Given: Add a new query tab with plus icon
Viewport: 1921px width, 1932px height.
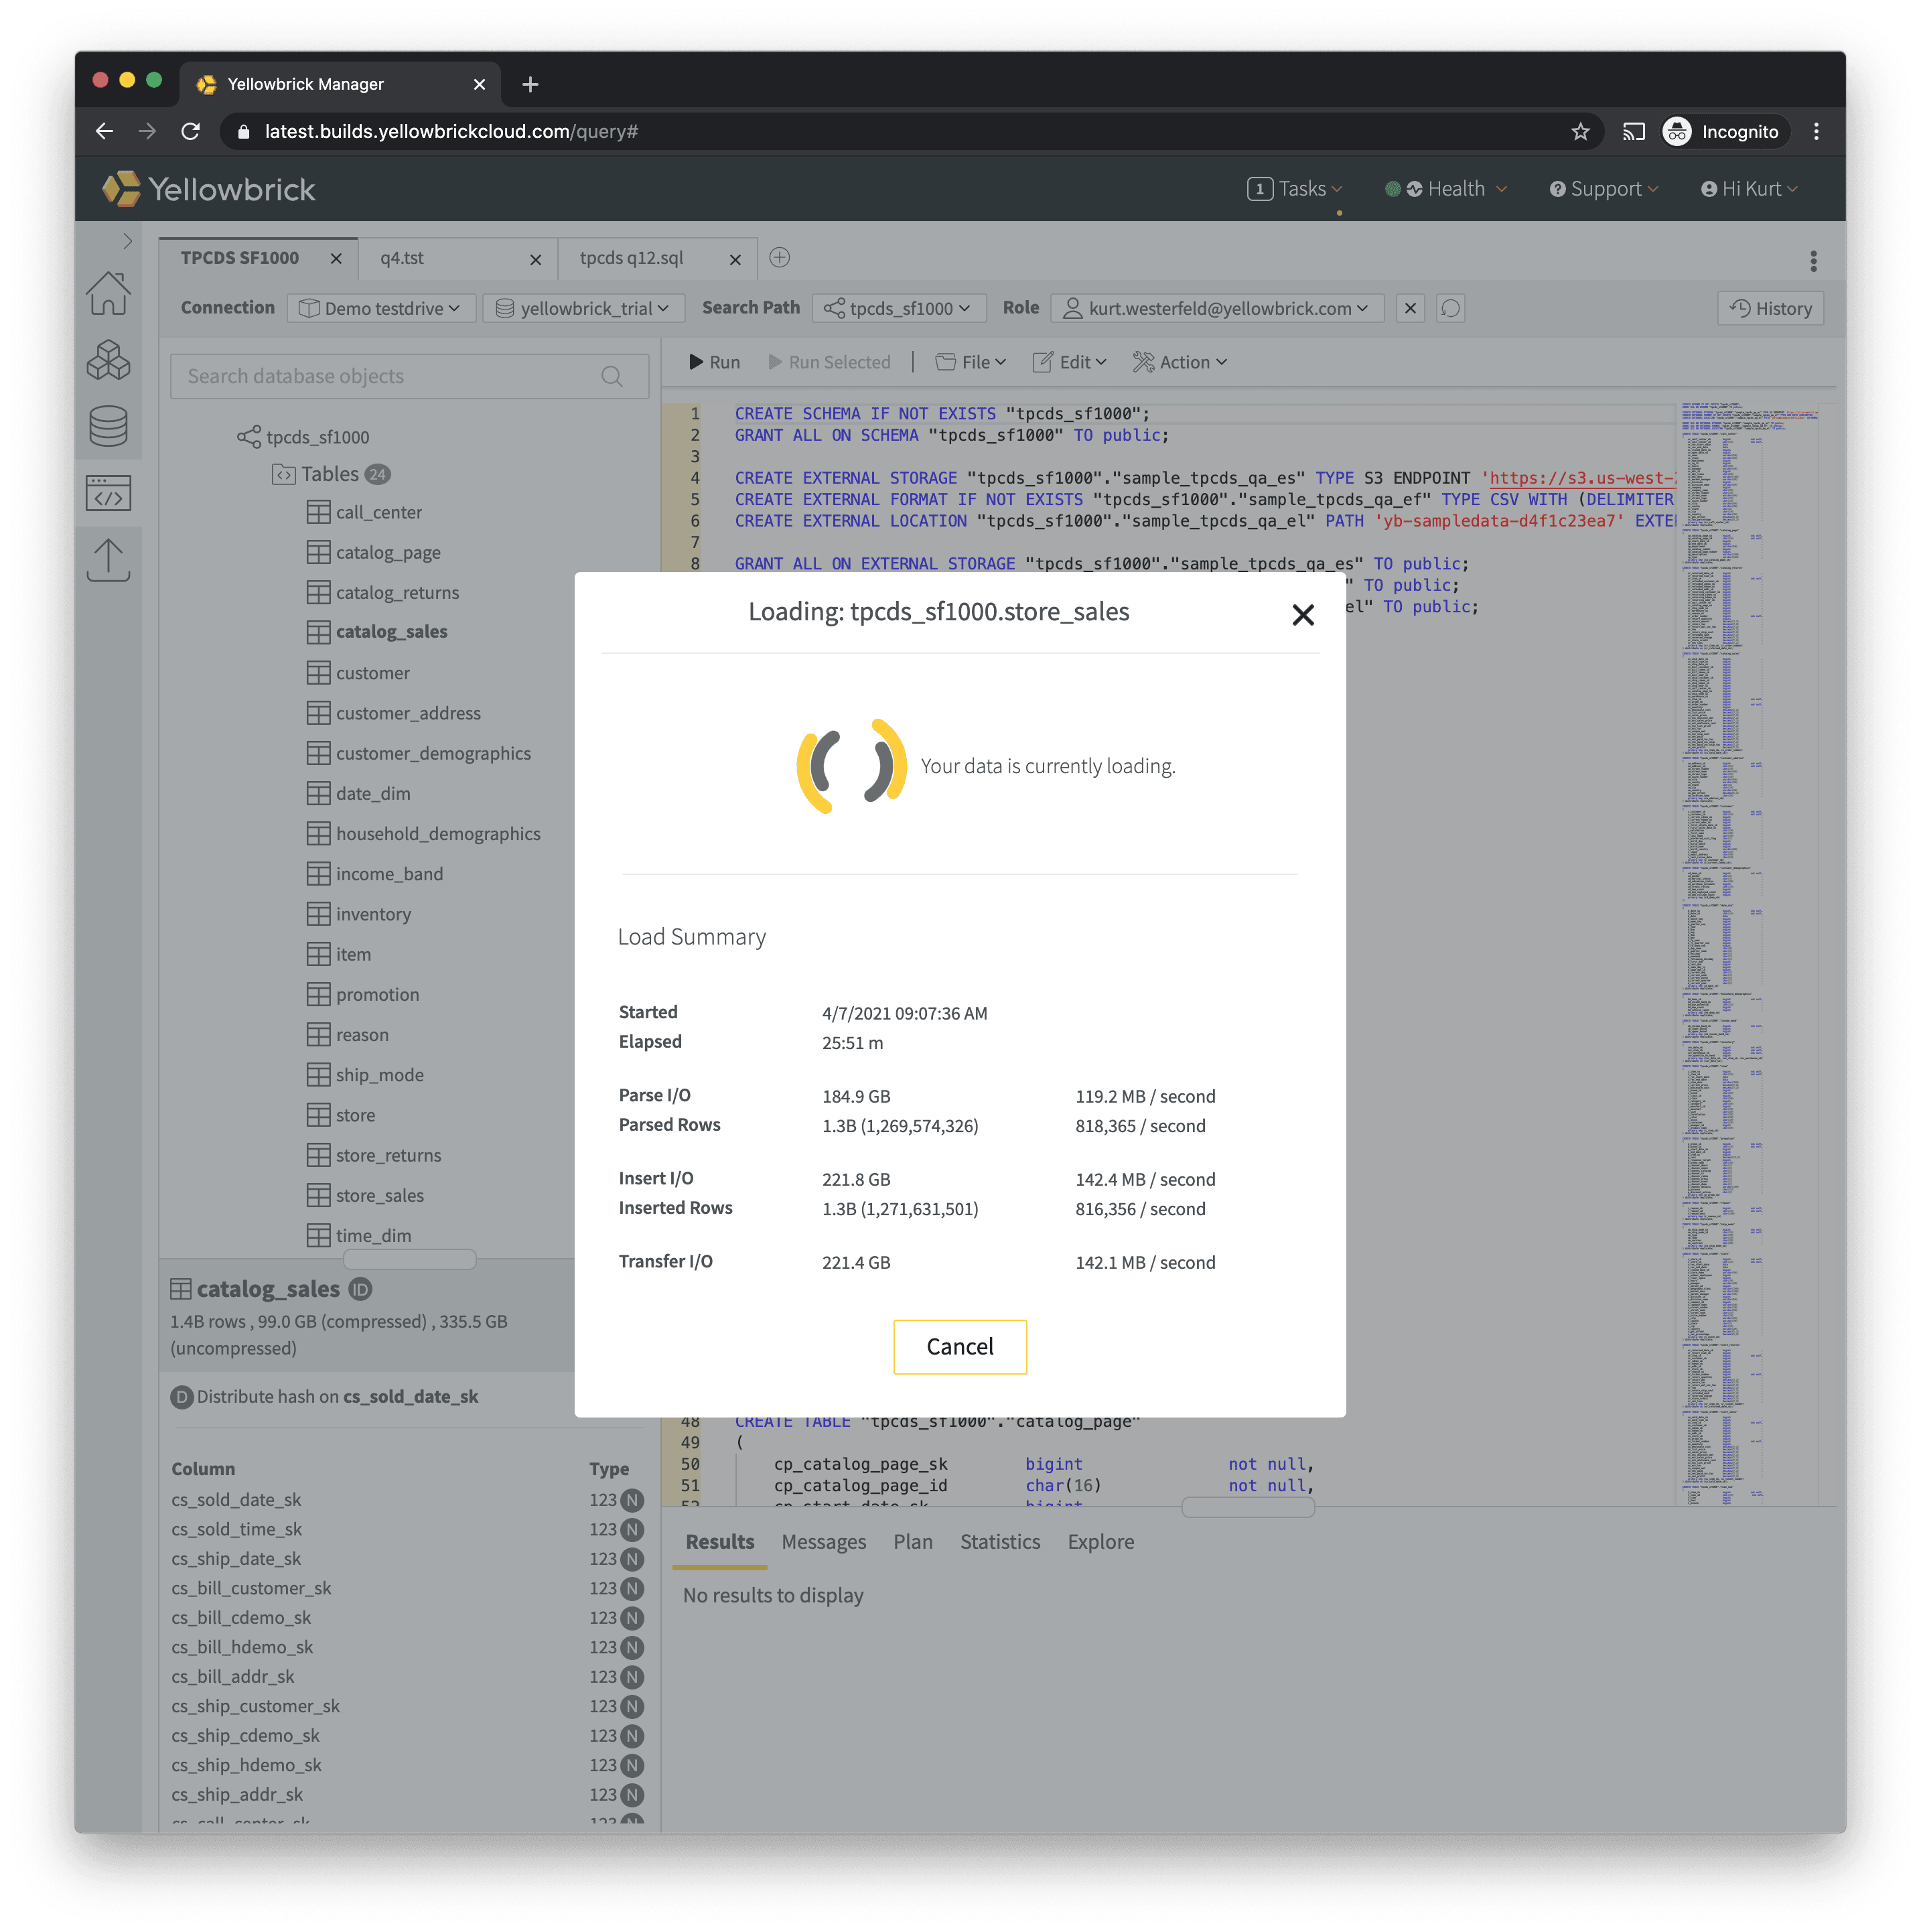Looking at the screenshot, I should (779, 258).
